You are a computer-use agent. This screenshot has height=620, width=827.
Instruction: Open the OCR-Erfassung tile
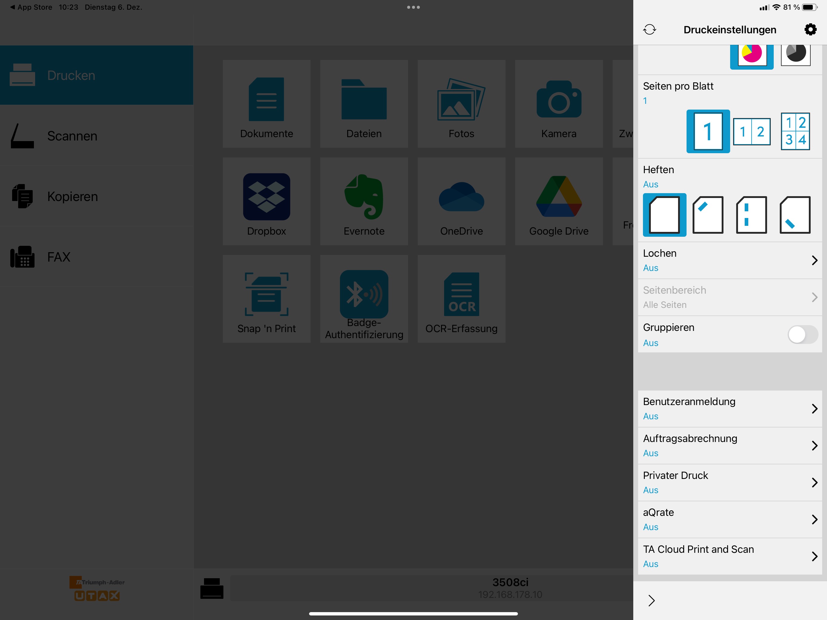pyautogui.click(x=461, y=299)
